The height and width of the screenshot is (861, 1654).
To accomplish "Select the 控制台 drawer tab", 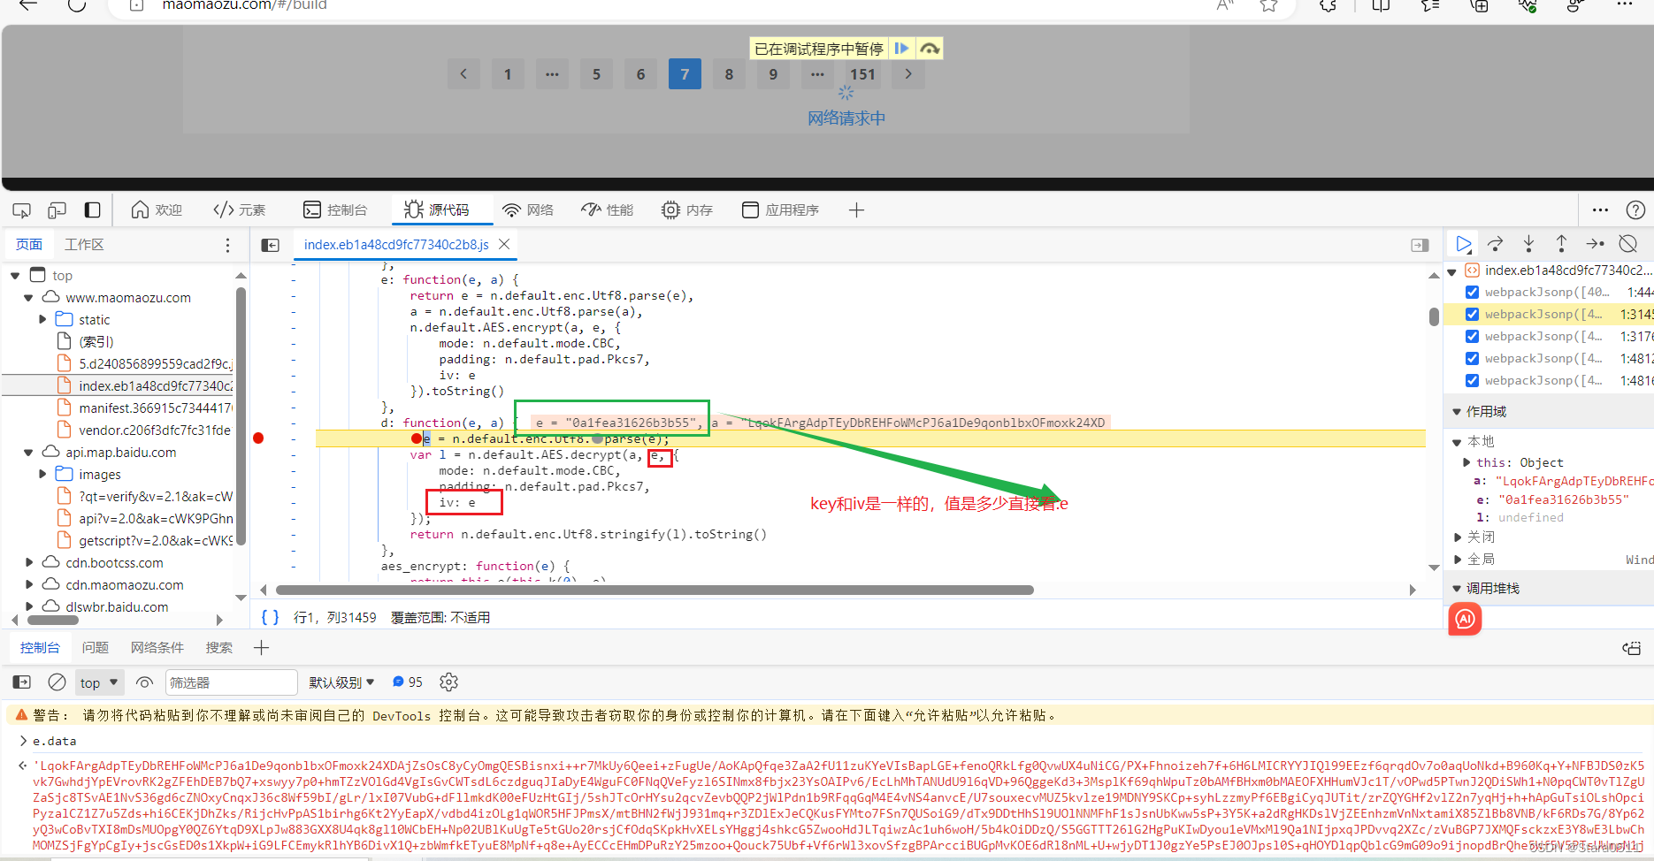I will pyautogui.click(x=40, y=648).
